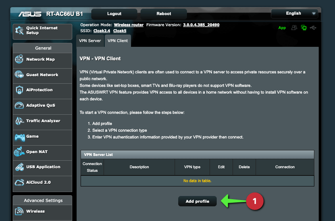The image size is (335, 221).
Task: Click the Logout button
Action: coord(114,13)
